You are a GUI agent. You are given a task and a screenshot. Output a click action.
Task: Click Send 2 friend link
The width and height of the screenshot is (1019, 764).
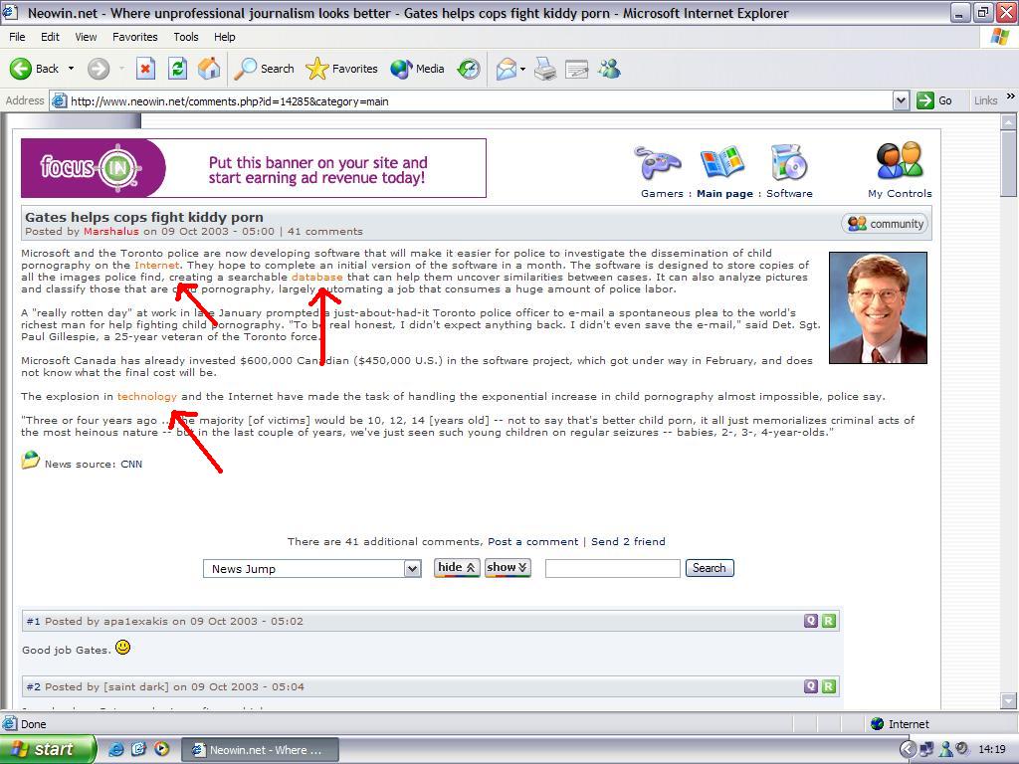pyautogui.click(x=628, y=541)
